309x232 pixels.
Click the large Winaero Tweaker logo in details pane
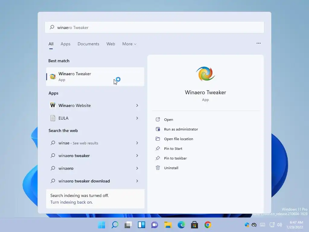205,74
